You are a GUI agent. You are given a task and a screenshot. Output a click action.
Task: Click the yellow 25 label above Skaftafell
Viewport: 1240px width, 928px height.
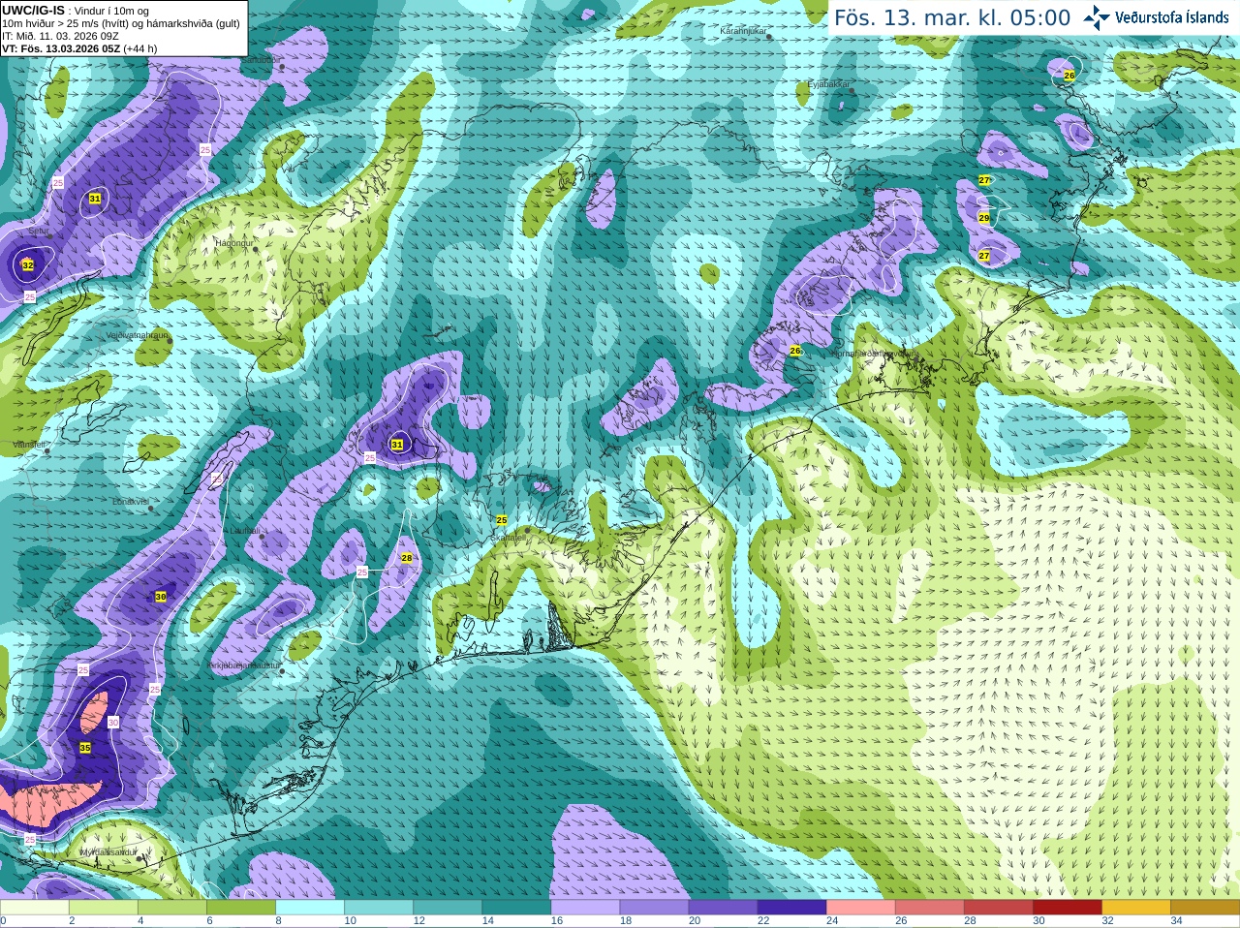(x=502, y=520)
